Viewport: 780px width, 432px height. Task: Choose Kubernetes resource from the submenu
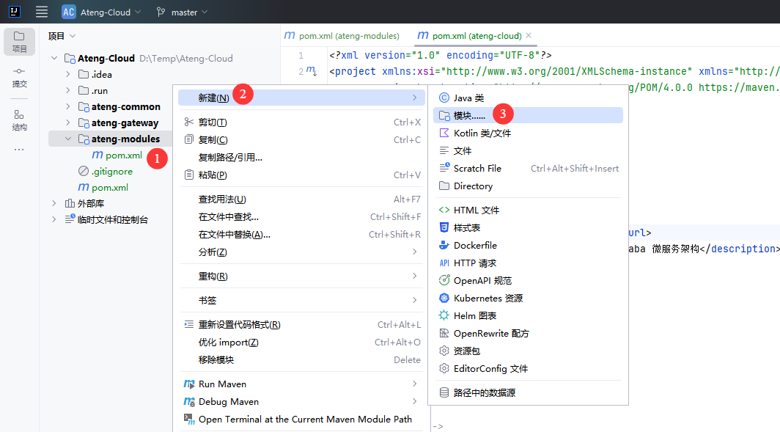[487, 298]
